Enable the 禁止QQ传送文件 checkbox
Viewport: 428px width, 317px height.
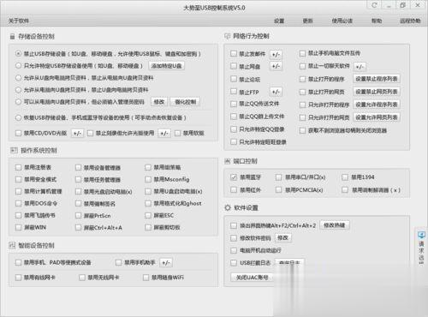tap(234, 104)
